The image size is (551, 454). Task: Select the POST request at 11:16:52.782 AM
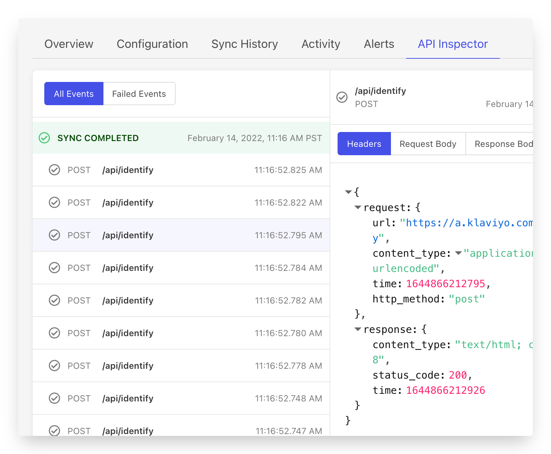pos(181,300)
